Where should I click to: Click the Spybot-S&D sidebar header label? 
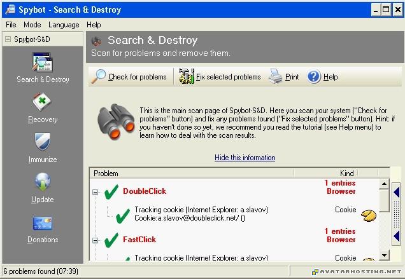(x=32, y=39)
